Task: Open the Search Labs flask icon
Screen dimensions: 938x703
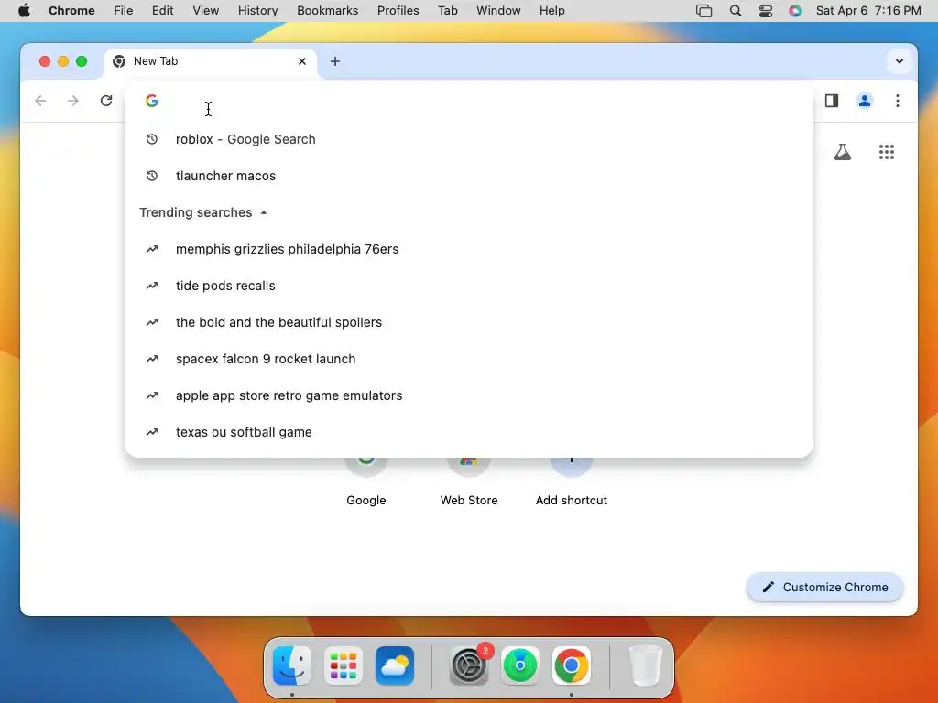Action: click(843, 152)
